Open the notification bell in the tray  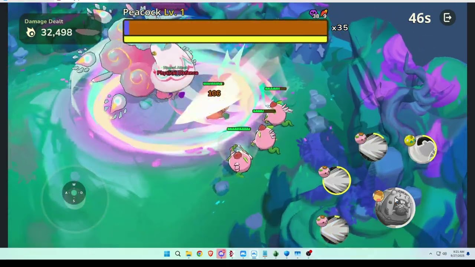468,254
